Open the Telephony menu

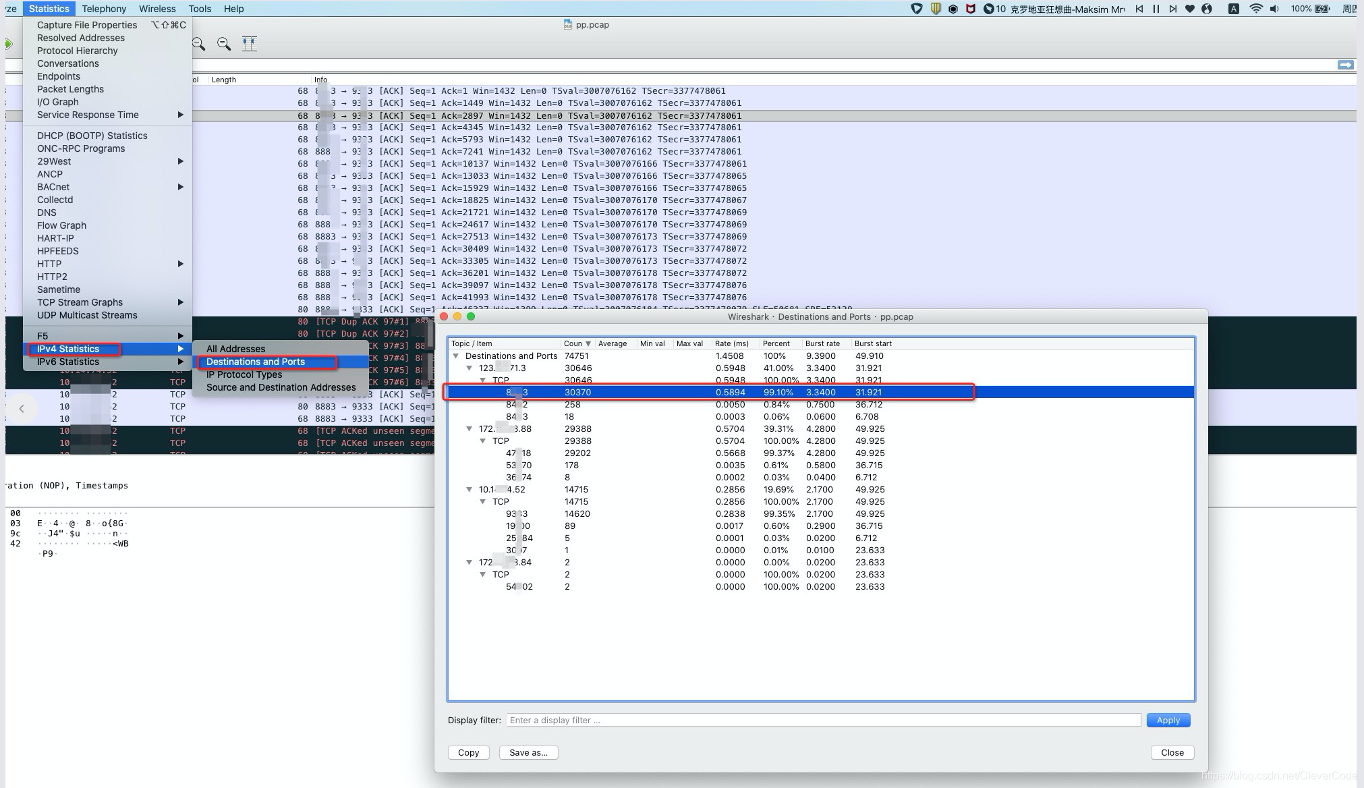(104, 9)
